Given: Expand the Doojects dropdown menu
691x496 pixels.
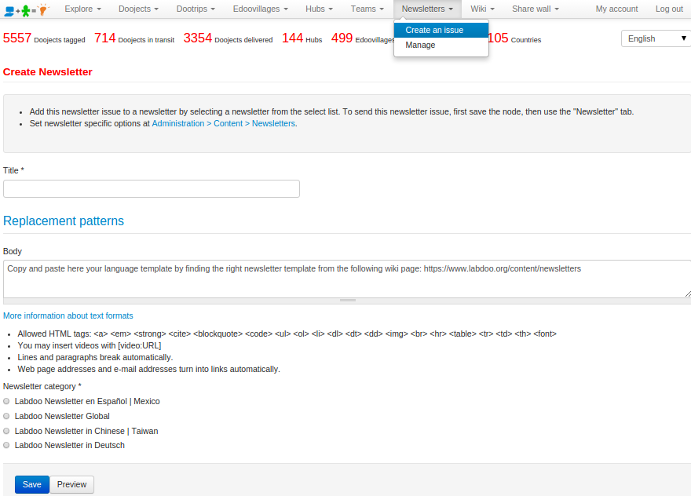Looking at the screenshot, I should click(x=138, y=9).
